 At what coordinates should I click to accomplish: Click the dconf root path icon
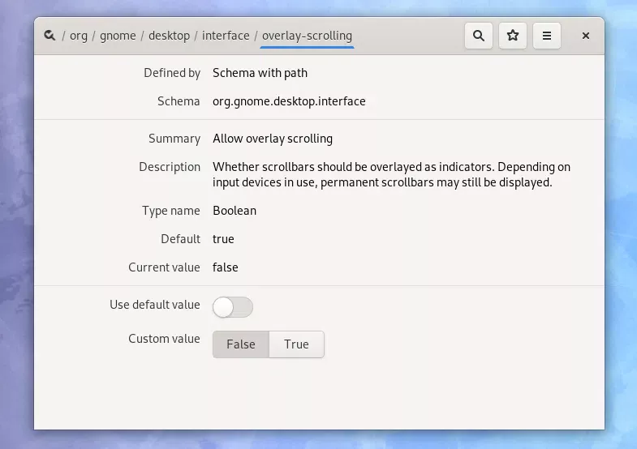click(49, 36)
